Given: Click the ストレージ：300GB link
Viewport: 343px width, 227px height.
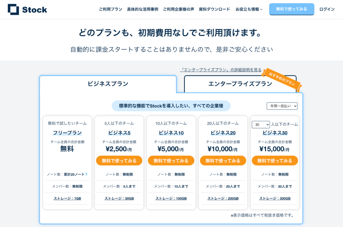Looking at the screenshot, I should coord(275,199).
